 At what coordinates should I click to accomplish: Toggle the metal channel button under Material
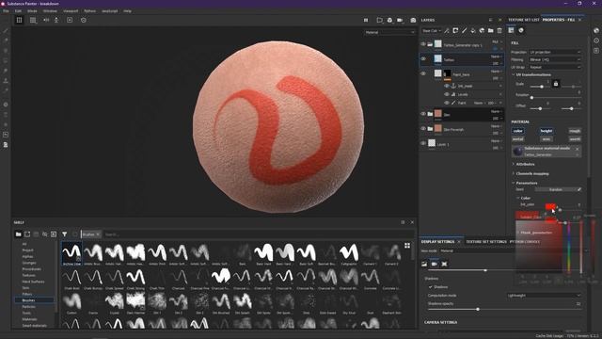click(x=518, y=139)
